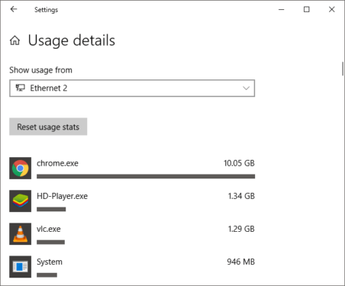345x286 pixels.
Task: Expand dropdown using the chevron arrow
Action: [x=246, y=88]
